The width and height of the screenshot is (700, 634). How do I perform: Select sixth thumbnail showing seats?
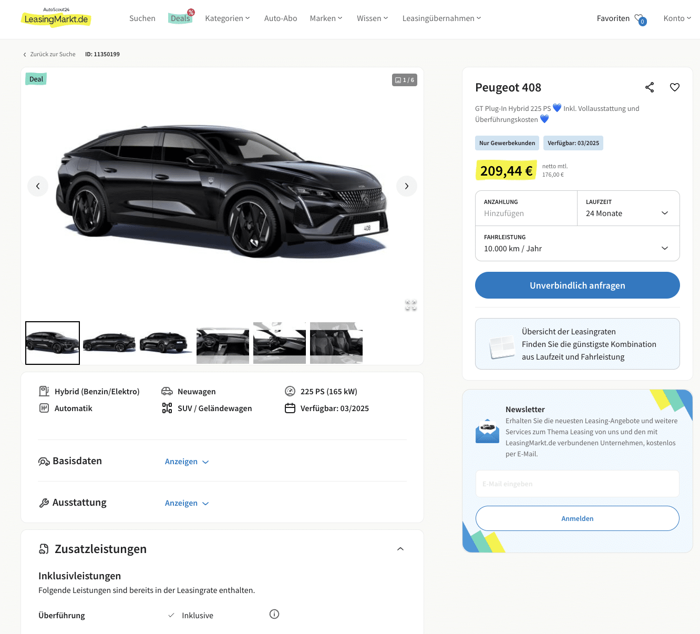(x=336, y=343)
